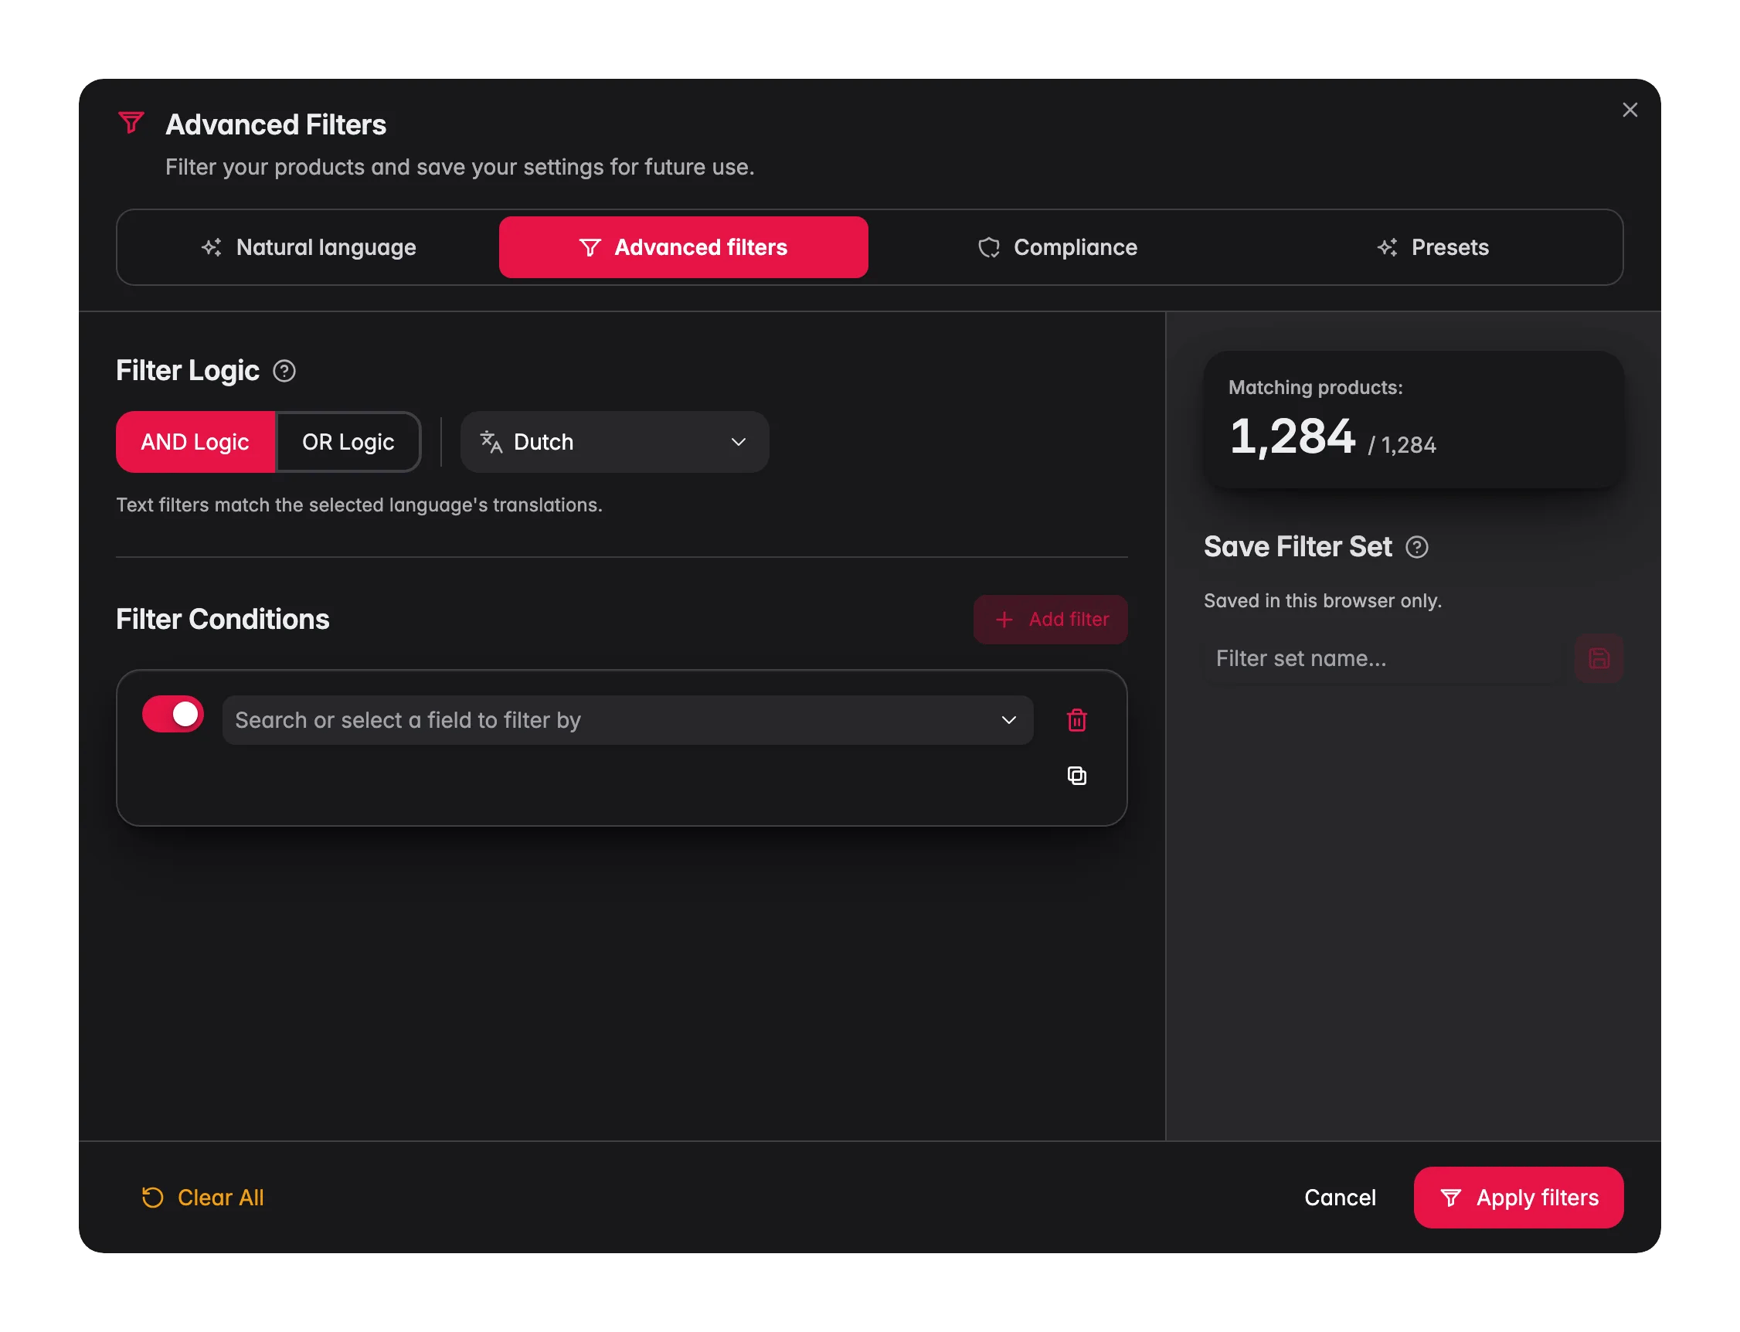1740x1332 pixels.
Task: Switch to Presets tab
Action: click(1432, 247)
